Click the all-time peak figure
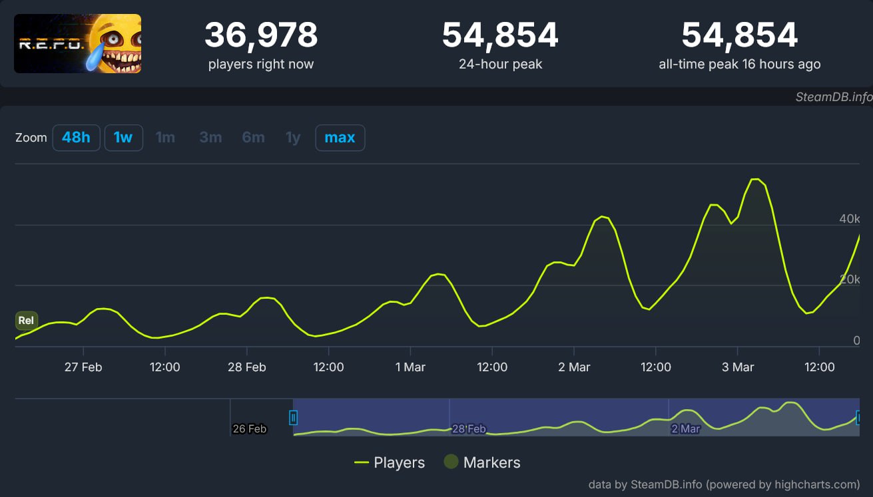The height and width of the screenshot is (497, 873). tap(739, 35)
